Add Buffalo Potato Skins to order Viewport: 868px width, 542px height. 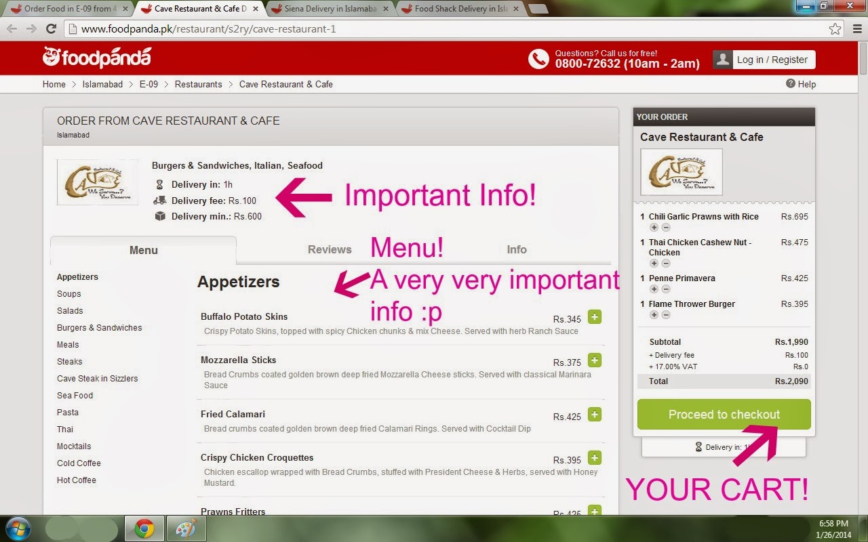pyautogui.click(x=595, y=317)
